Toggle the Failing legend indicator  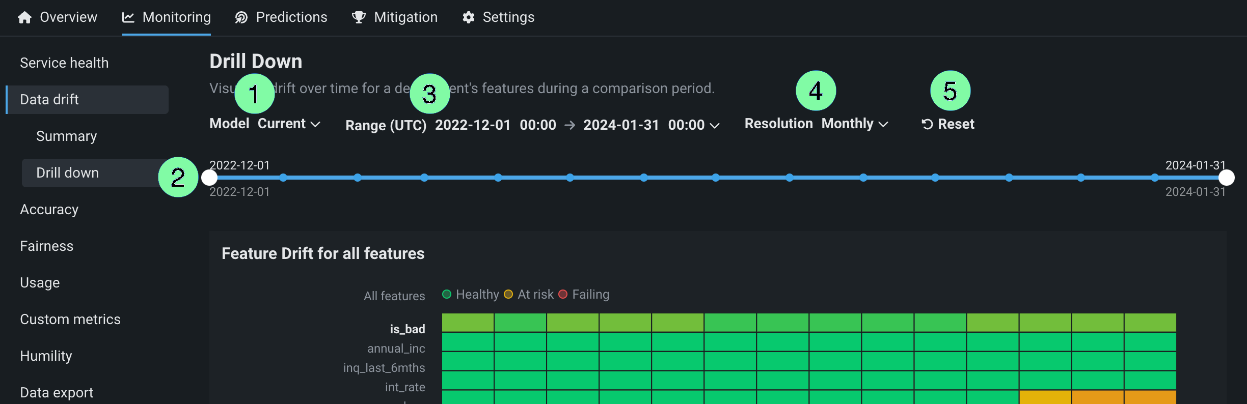point(563,294)
